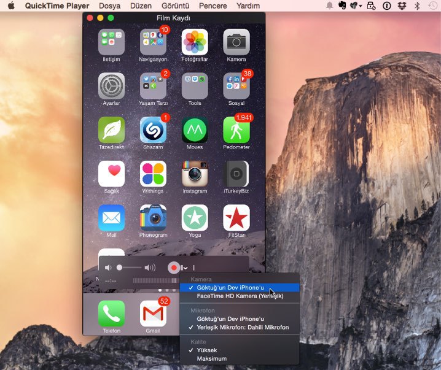Open the Yoga app icon
The image size is (441, 370).
tap(195, 218)
